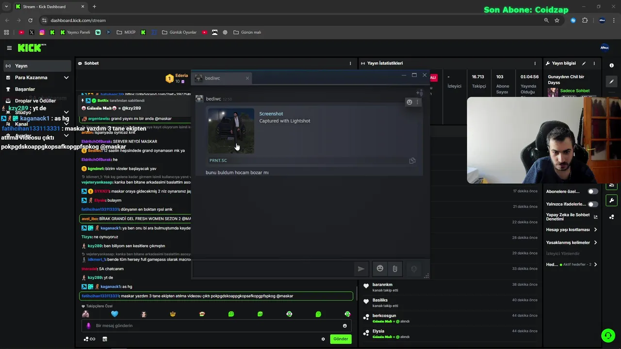Click the info icon in right sidebar
621x349 pixels.
click(612, 65)
